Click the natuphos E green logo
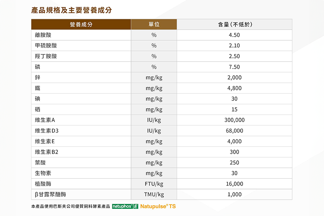324x216 pixels. point(125,207)
